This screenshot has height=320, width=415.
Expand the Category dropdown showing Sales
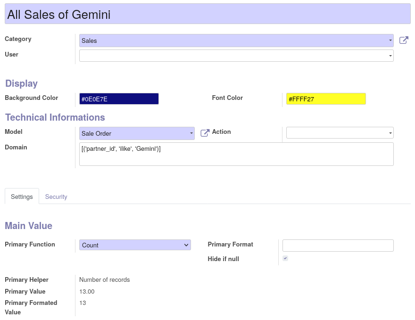pos(236,41)
